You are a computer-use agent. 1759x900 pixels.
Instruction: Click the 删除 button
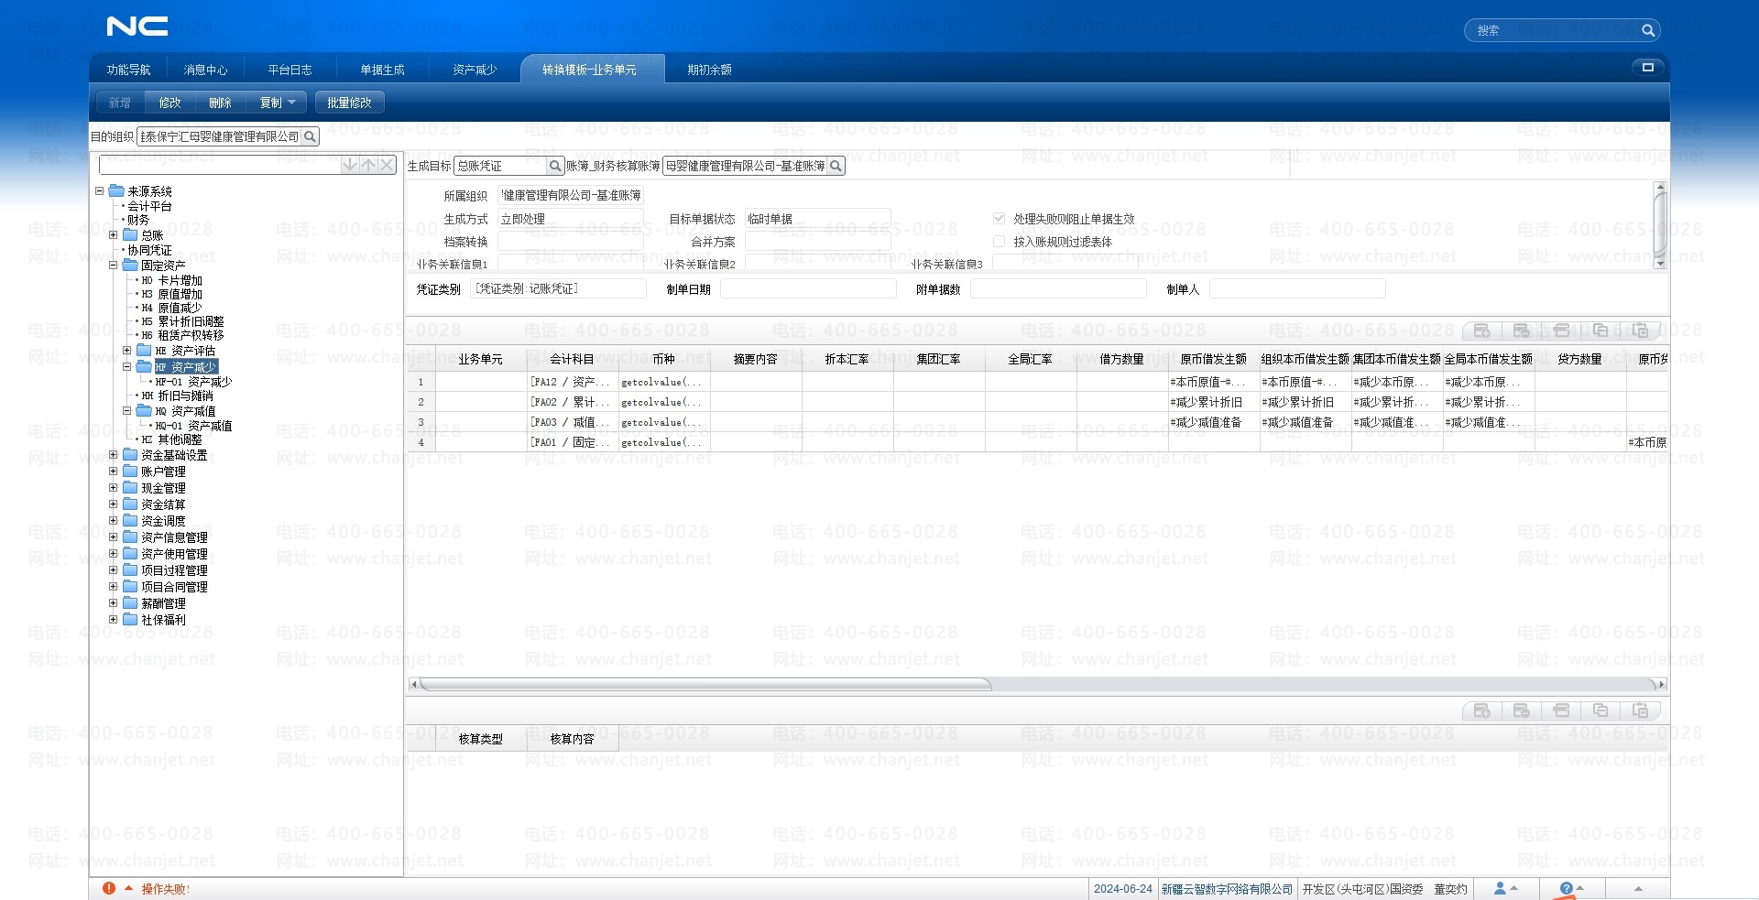[x=220, y=103]
